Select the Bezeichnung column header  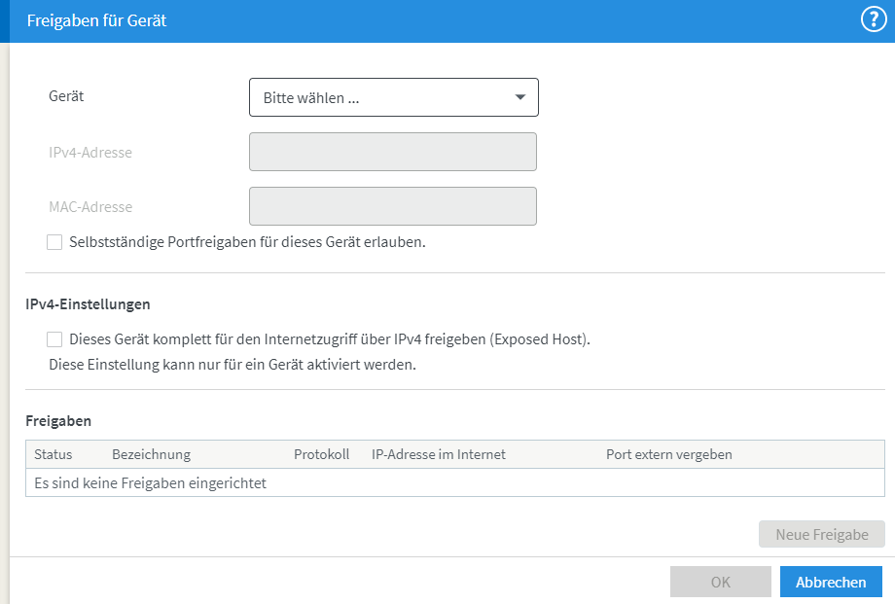151,454
